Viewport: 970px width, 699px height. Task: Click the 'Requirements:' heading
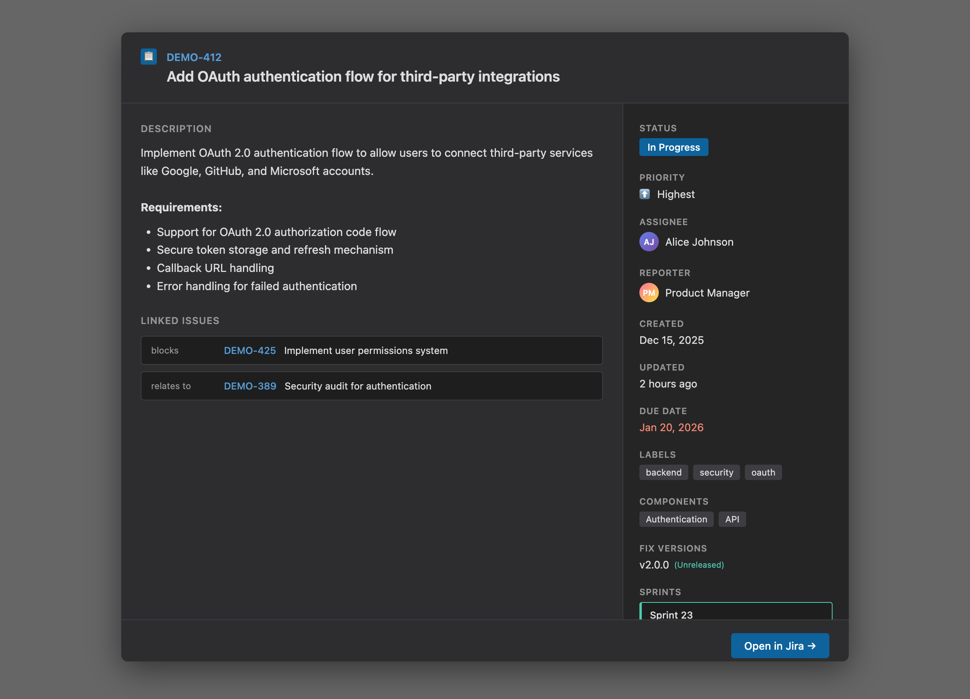pyautogui.click(x=181, y=207)
